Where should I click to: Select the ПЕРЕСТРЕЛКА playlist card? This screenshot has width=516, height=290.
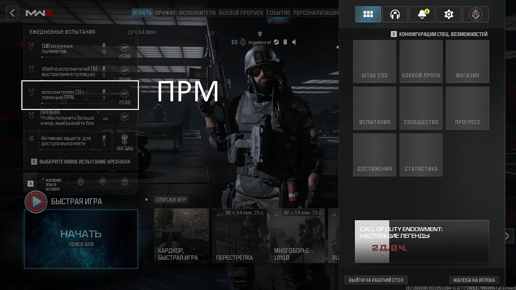pyautogui.click(x=239, y=236)
